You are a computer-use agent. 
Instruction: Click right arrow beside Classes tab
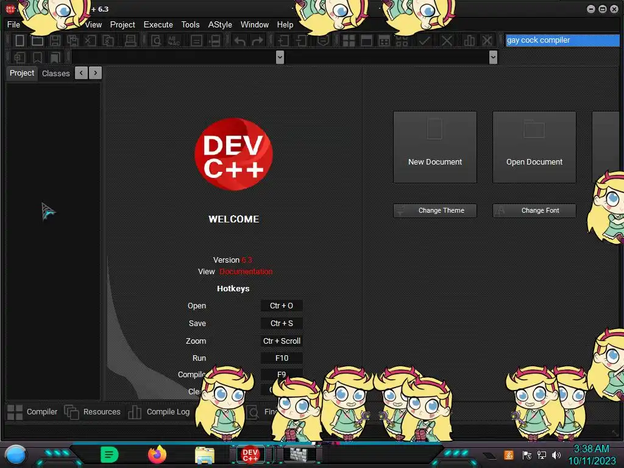click(96, 73)
